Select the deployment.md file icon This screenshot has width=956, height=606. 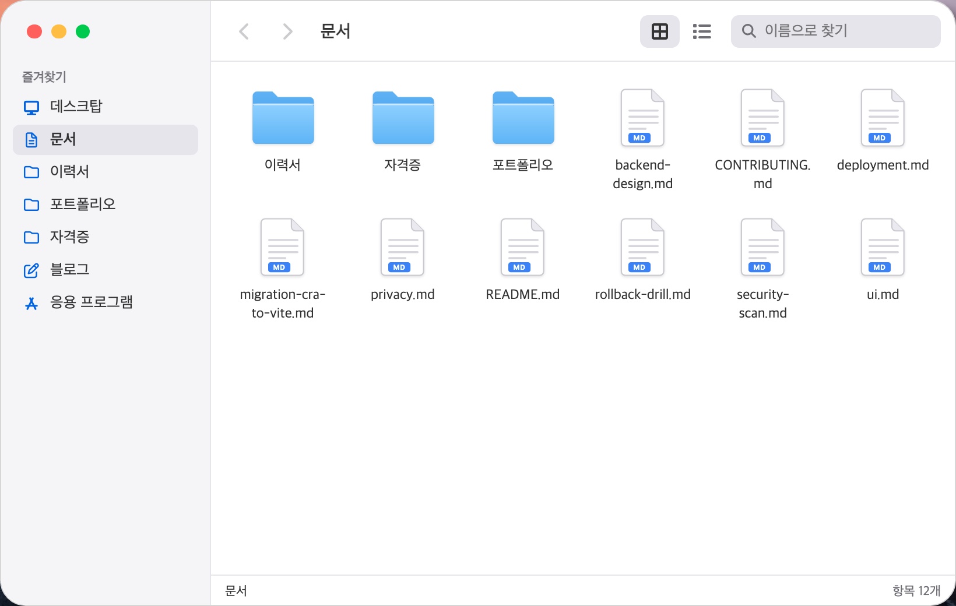[883, 118]
